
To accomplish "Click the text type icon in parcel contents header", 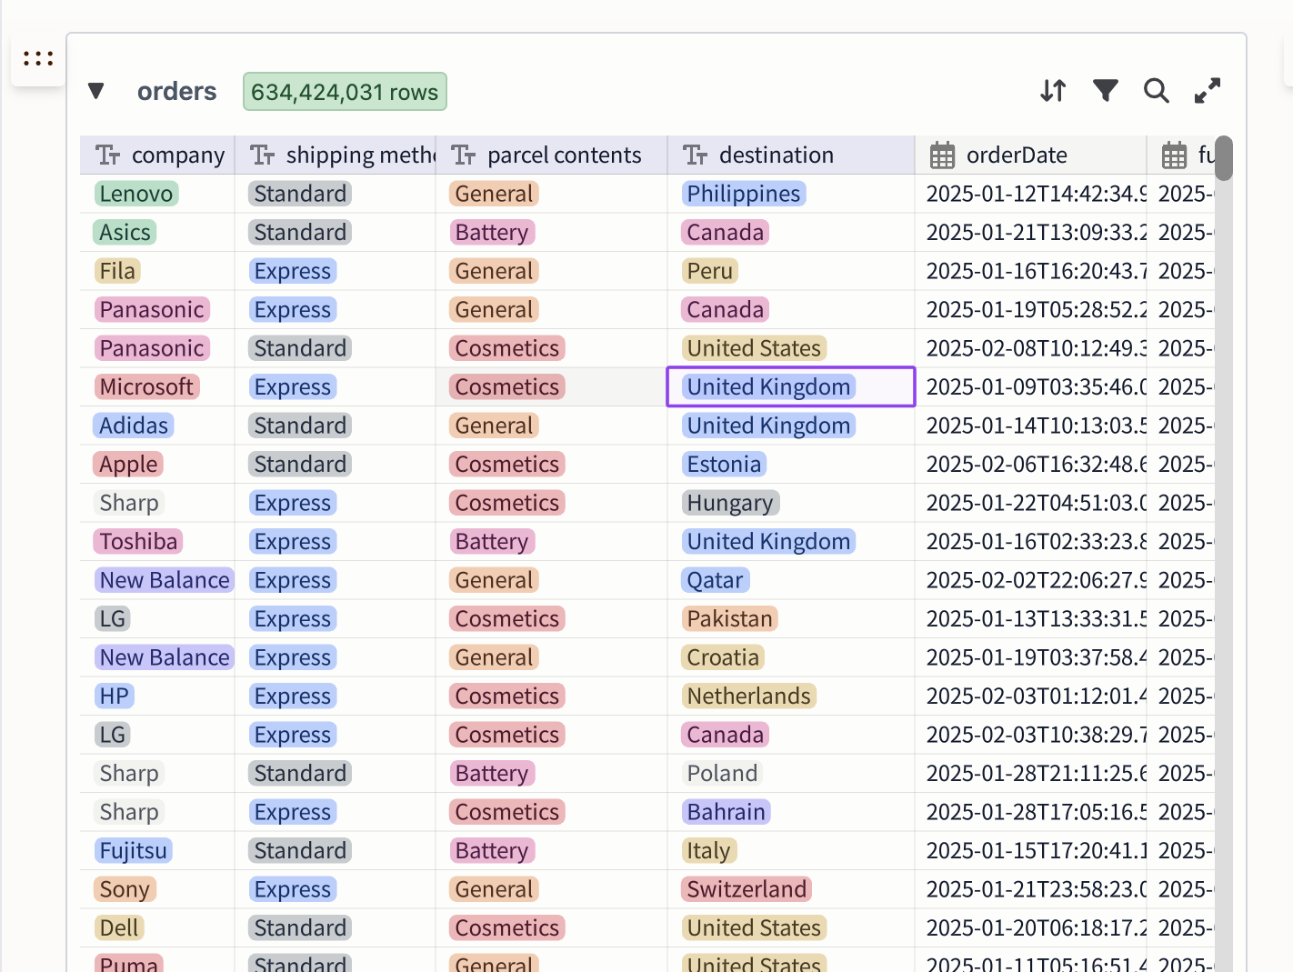I will click(x=464, y=155).
